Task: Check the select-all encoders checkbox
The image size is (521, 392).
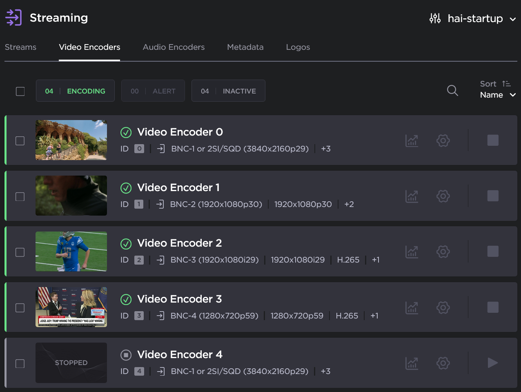Action: tap(20, 91)
